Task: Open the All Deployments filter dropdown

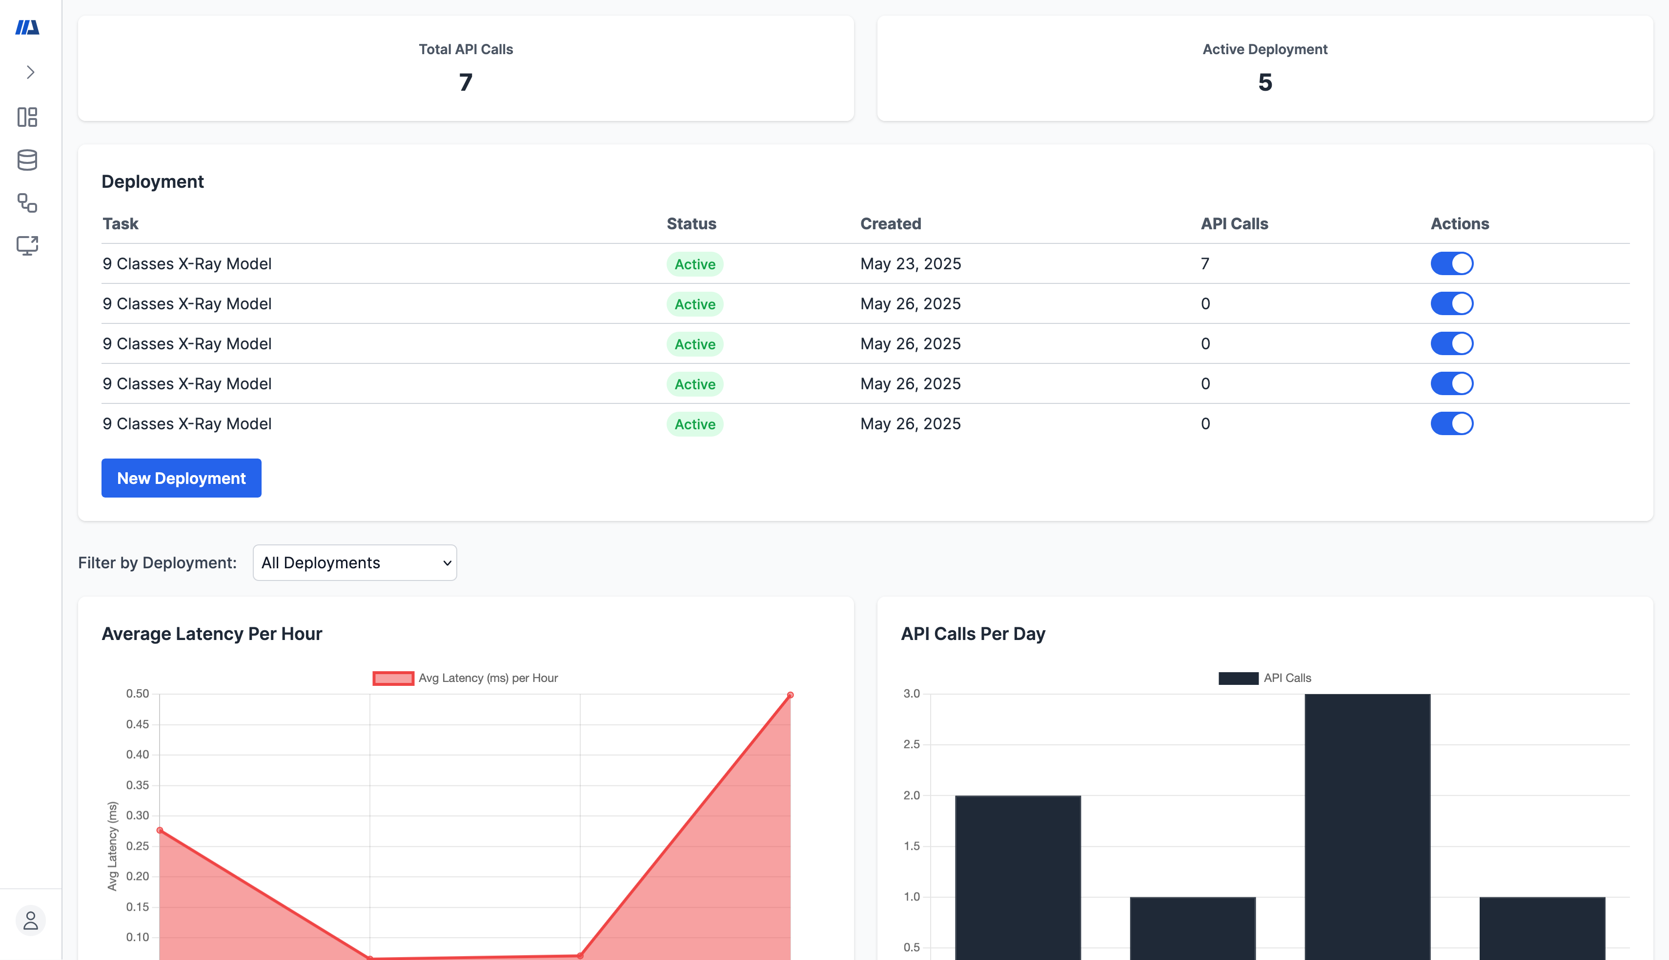Action: point(354,562)
